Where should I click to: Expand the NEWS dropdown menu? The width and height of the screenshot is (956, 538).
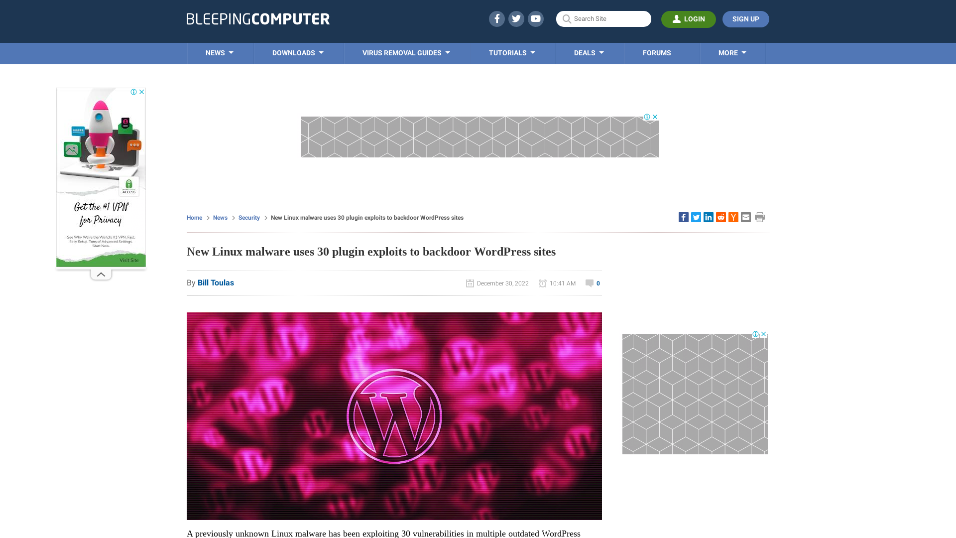[x=220, y=53]
